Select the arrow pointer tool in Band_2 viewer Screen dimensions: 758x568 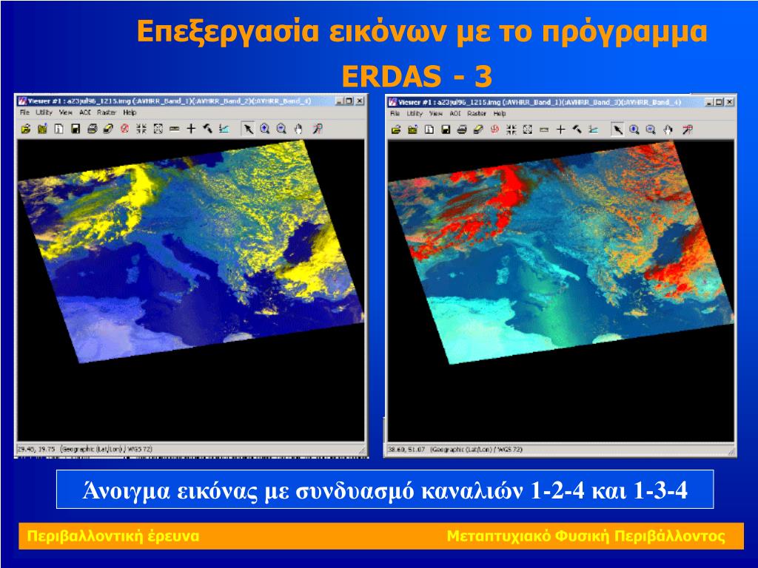point(248,129)
